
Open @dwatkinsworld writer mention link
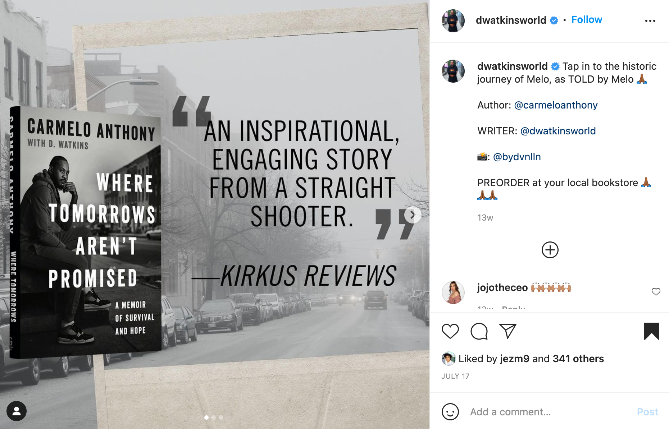[x=558, y=131]
